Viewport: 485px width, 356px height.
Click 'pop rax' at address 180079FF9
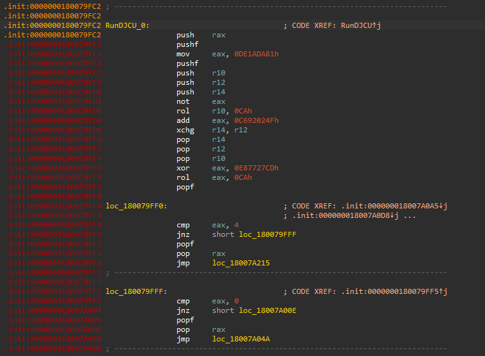(x=201, y=253)
